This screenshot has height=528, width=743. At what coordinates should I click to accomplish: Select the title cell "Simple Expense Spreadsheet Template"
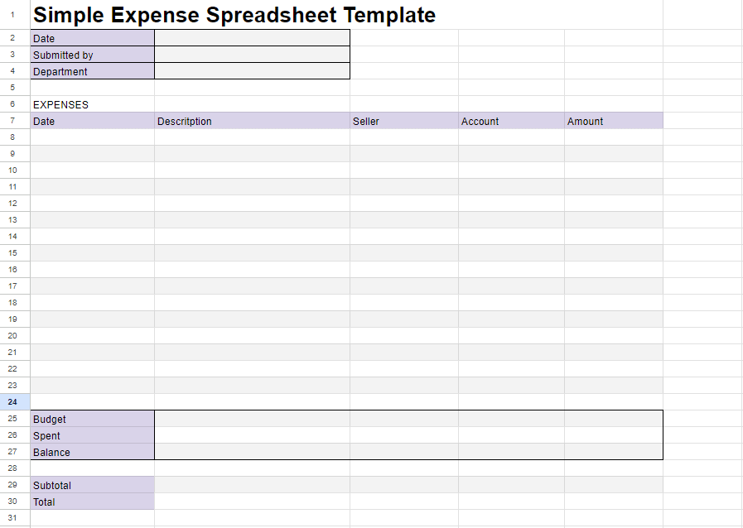pos(234,15)
